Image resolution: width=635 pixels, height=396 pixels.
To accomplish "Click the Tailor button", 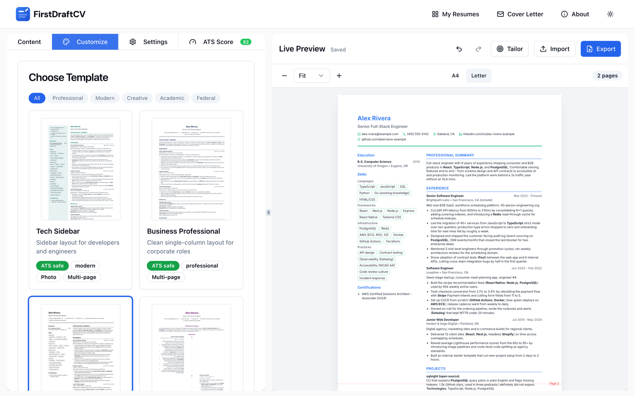I will (x=509, y=49).
